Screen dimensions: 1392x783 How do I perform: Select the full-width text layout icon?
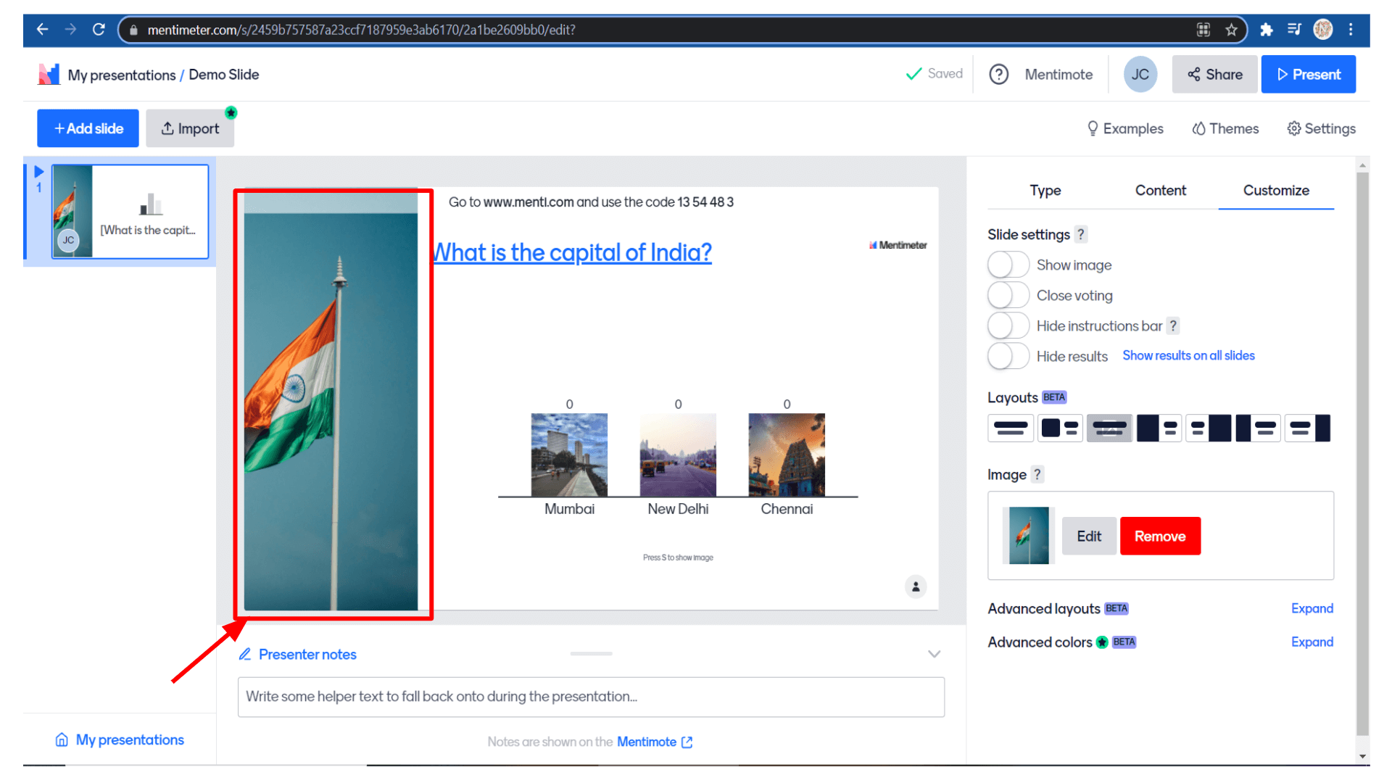point(1010,428)
